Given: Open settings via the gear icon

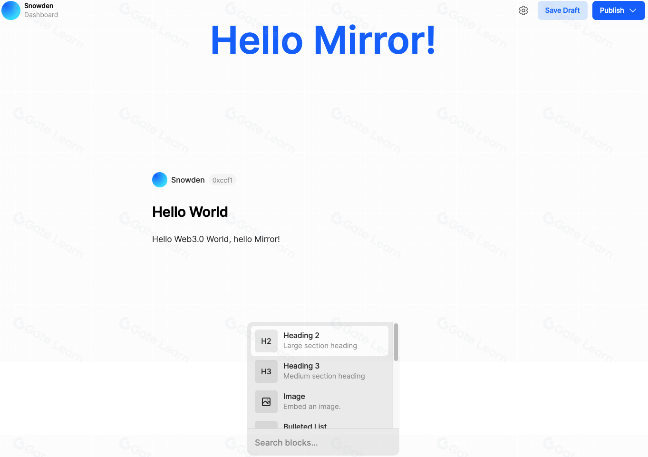Looking at the screenshot, I should (523, 10).
